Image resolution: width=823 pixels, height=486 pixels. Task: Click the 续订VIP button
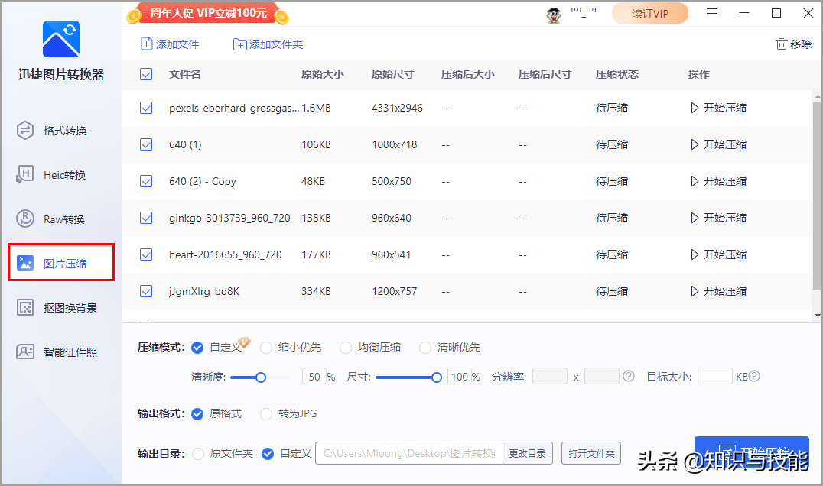tap(649, 13)
